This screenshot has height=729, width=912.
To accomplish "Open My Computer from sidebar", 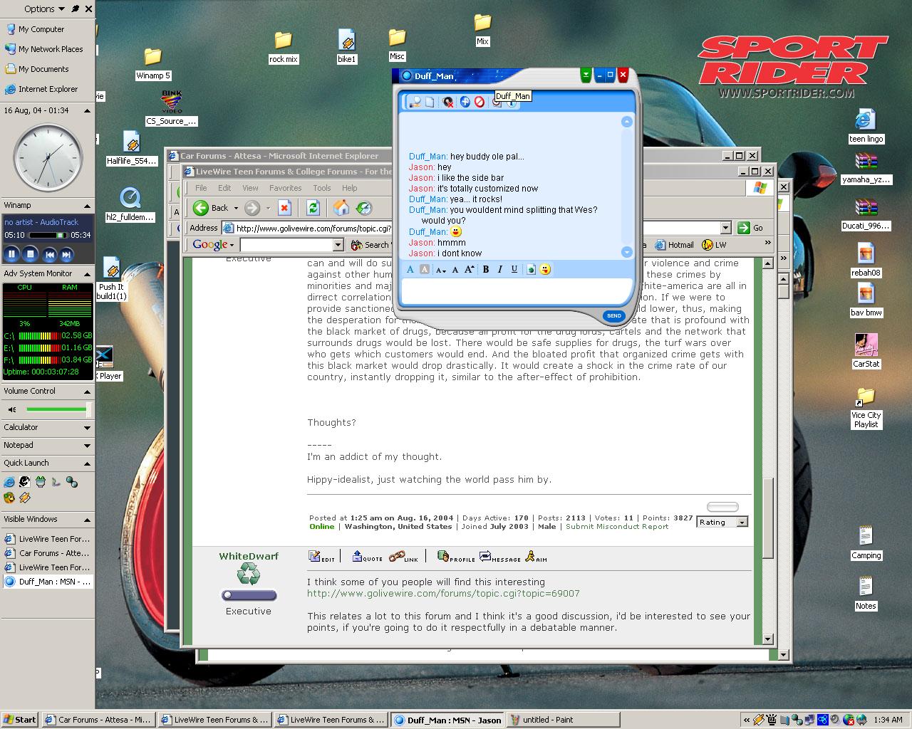I will click(35, 29).
